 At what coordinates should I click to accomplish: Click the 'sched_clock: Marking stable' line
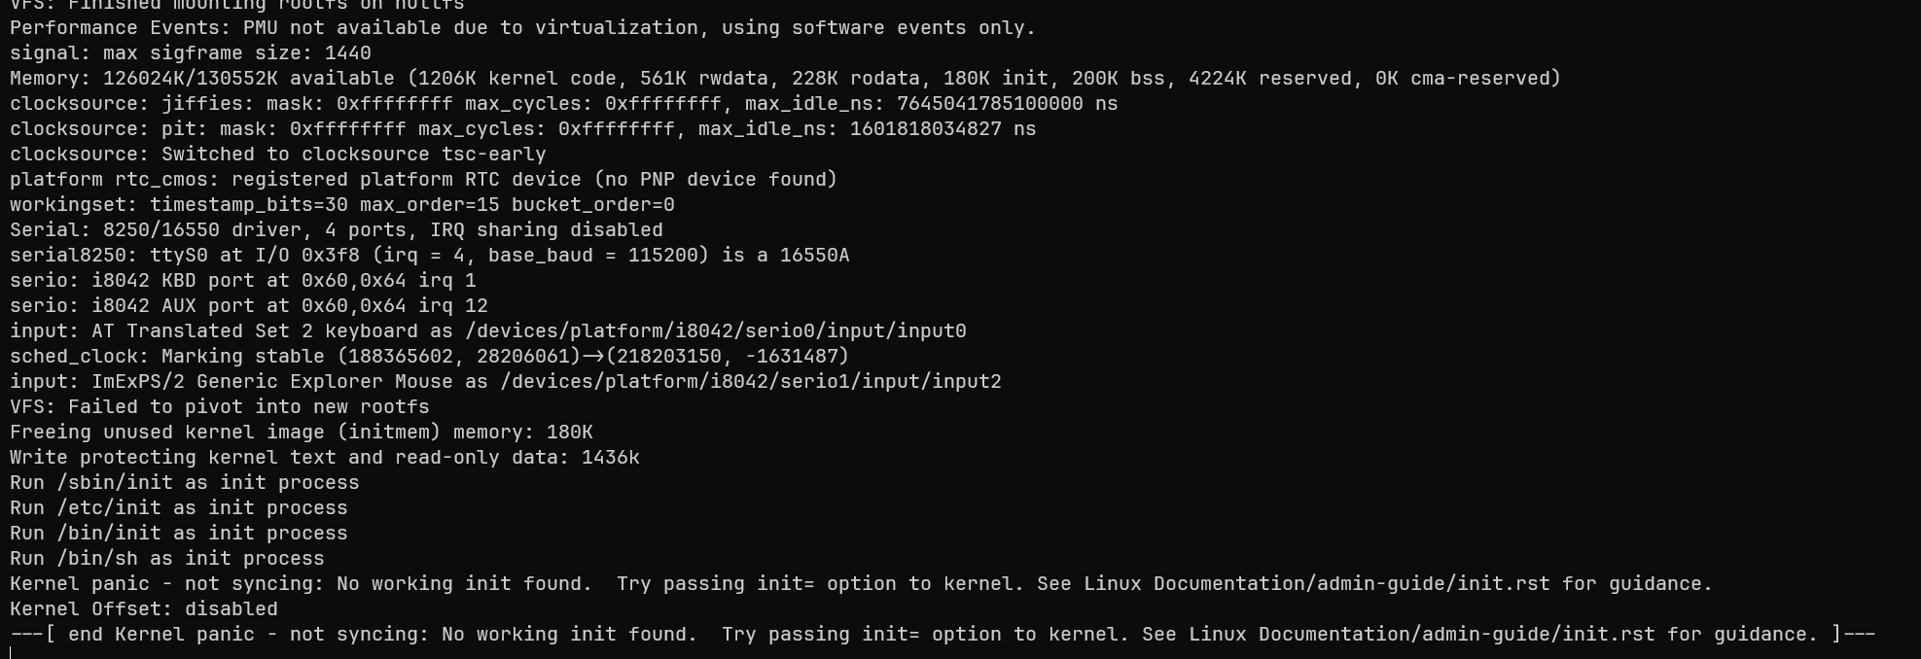430,357
